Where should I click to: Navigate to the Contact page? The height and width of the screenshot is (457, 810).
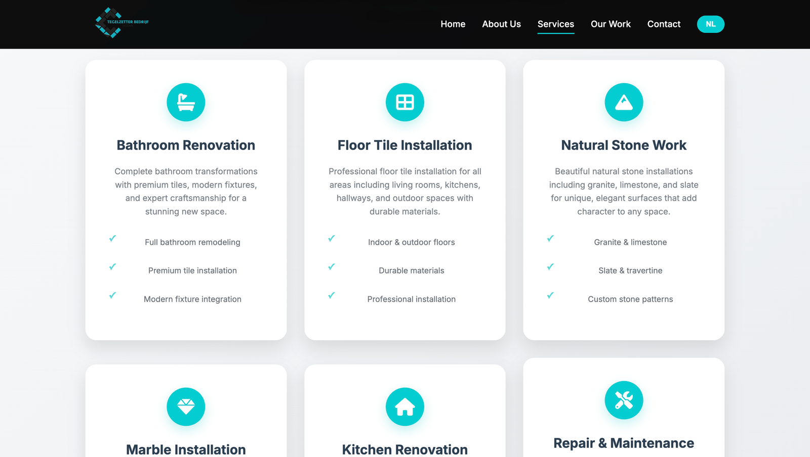coord(664,24)
